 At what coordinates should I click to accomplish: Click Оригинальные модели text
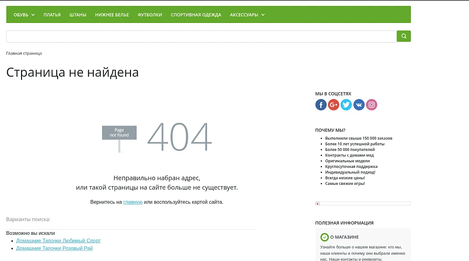tap(348, 161)
